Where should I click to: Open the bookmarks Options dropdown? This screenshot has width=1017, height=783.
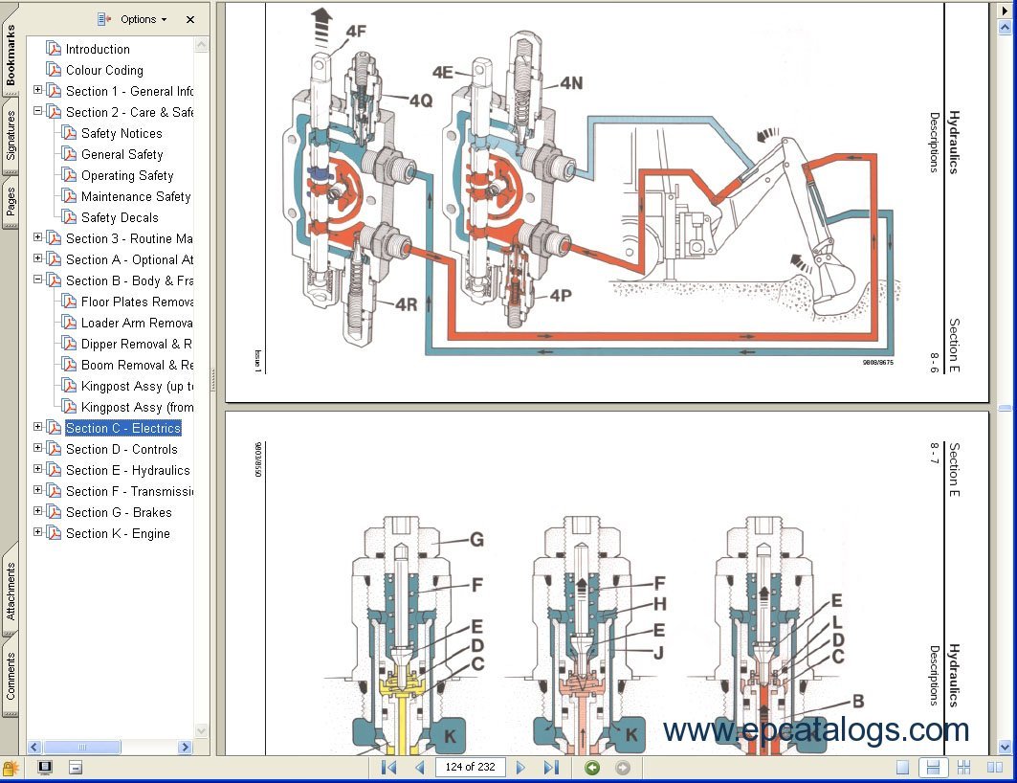[x=144, y=19]
